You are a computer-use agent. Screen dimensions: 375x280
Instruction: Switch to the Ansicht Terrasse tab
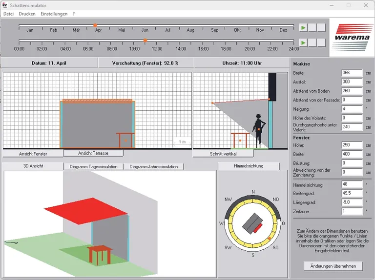pyautogui.click(x=93, y=153)
